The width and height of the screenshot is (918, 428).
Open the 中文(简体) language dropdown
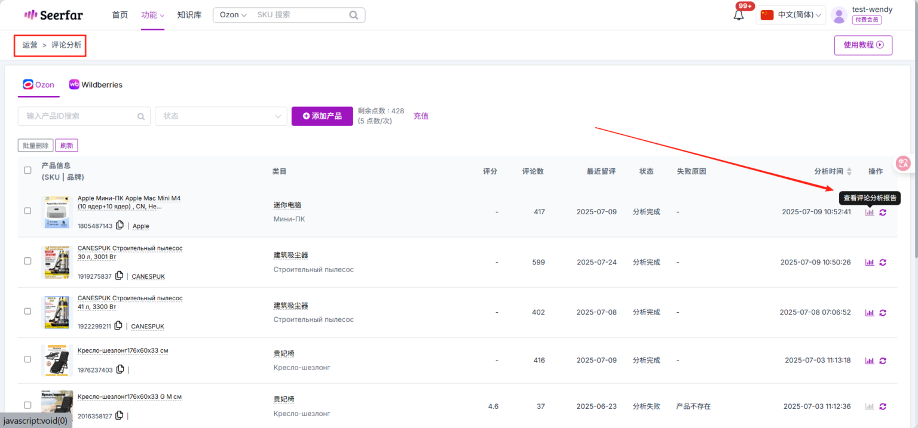[790, 14]
